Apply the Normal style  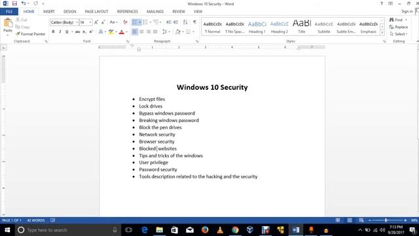click(212, 27)
